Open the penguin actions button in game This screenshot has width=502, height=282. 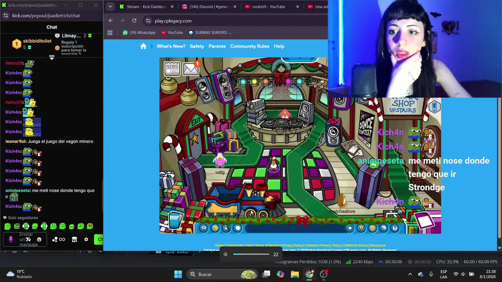click(226, 228)
